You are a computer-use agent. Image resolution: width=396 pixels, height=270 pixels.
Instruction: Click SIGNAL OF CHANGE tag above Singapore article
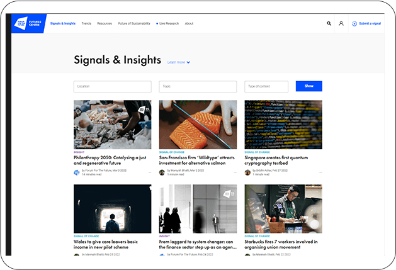pos(257,152)
